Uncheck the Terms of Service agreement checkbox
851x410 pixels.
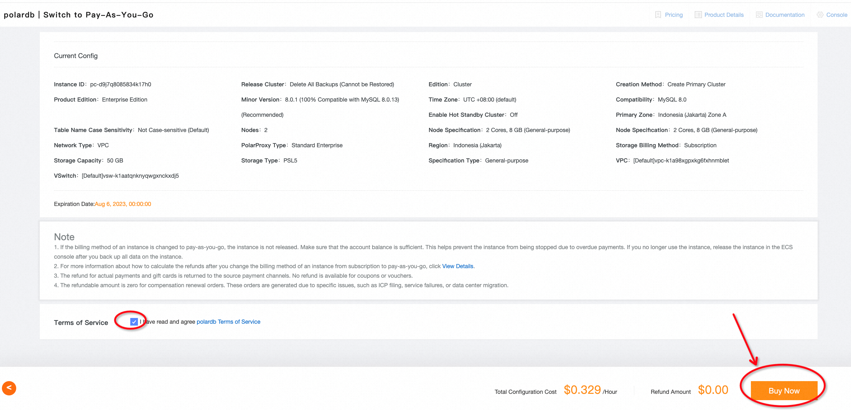[134, 321]
